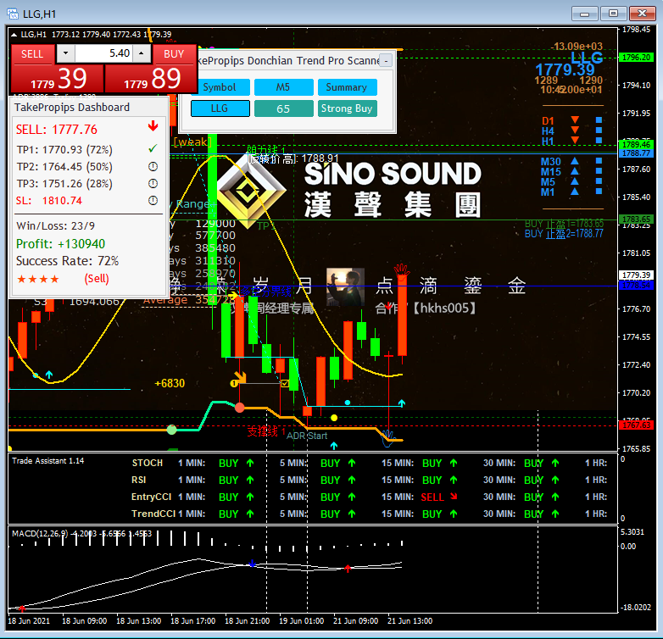This screenshot has width=663, height=639.
Task: Click the blue hand icon near chart bottom
Action: pyautogui.click(x=387, y=437)
